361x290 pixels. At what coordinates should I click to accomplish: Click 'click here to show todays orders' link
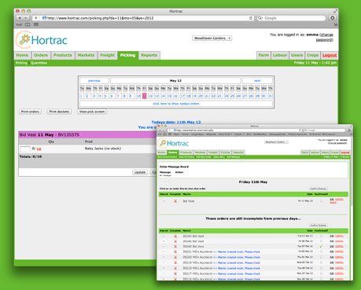coord(176,104)
